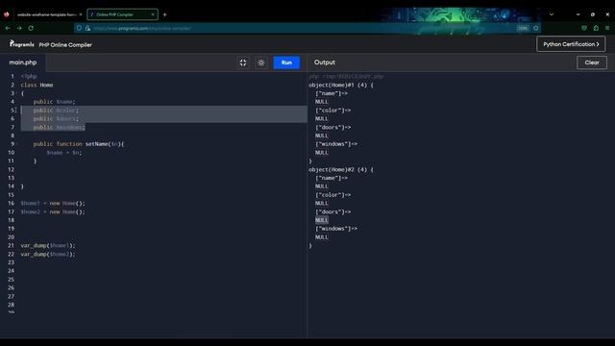Image resolution: width=615 pixels, height=346 pixels.
Task: Switch to the website wireframe template tab
Action: pos(47,14)
